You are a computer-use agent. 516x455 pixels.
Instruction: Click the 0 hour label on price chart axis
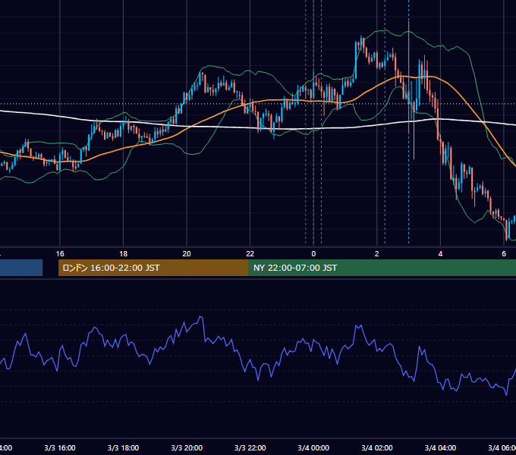point(313,254)
